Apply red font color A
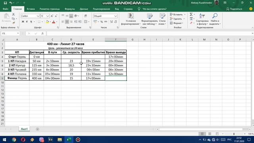Image resolution: width=254 pixels, height=143 pixels. (54, 22)
